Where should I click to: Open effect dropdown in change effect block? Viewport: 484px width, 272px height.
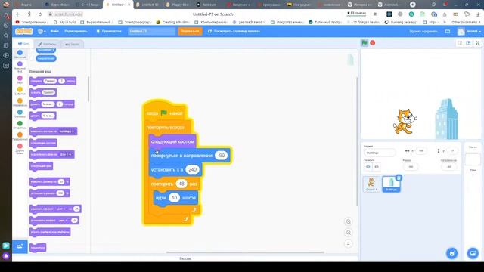60,209
